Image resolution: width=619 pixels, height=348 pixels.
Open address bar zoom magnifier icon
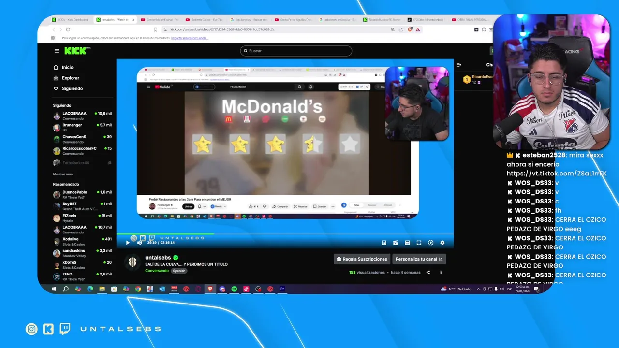(x=392, y=29)
